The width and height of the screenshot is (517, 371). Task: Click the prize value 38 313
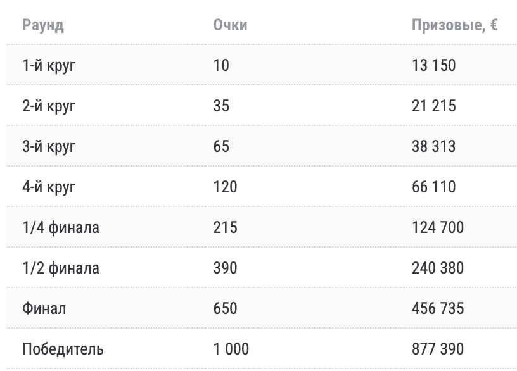[x=434, y=146]
